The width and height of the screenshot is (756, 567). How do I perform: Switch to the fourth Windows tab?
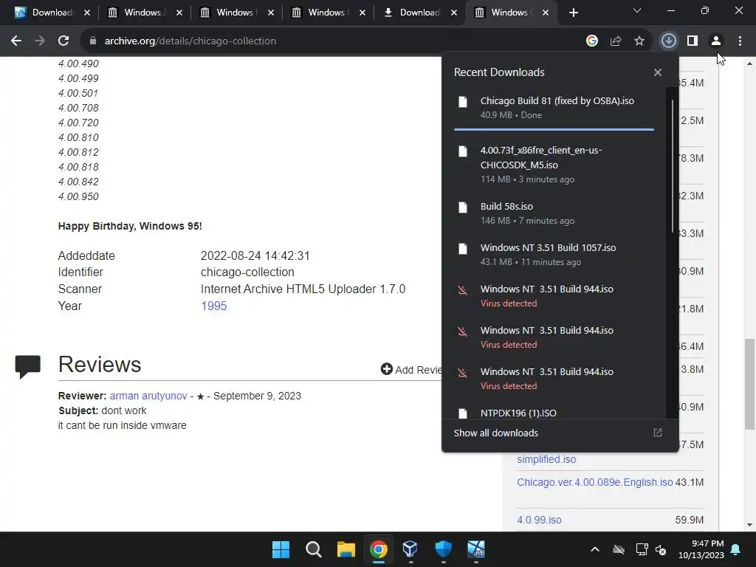326,13
